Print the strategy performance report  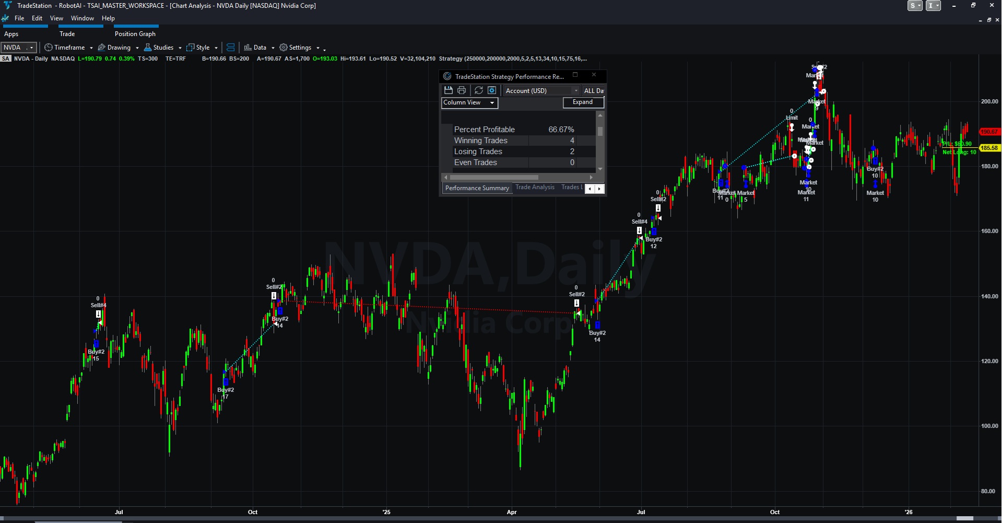pos(461,90)
